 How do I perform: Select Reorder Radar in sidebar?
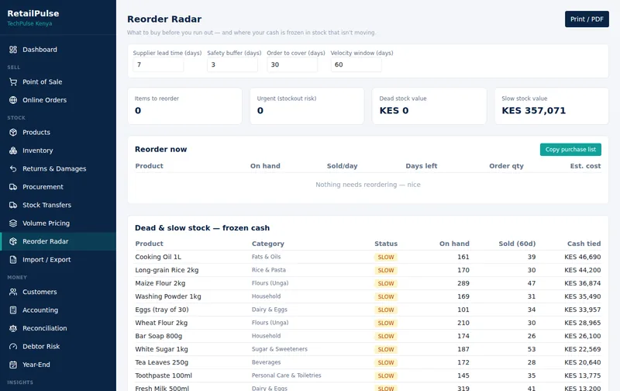coord(58,241)
